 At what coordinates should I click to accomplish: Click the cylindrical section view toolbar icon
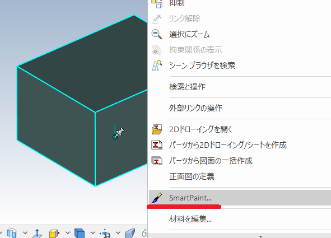[x=12, y=234]
